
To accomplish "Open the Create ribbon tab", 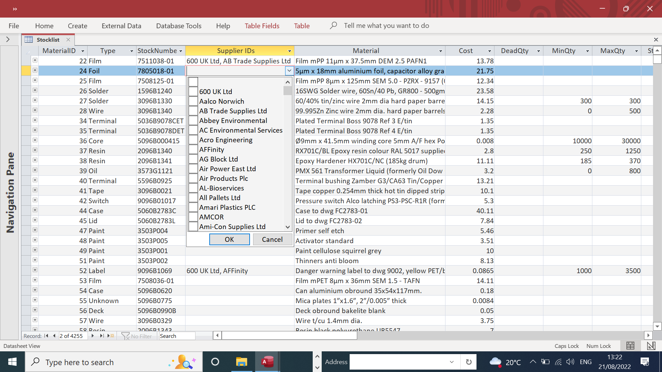I will point(78,26).
